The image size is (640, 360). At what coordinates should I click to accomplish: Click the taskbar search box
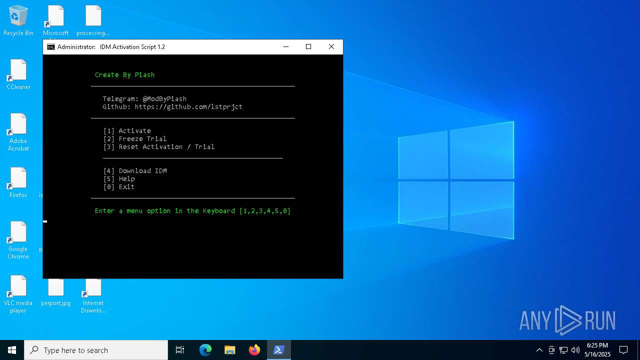96,350
